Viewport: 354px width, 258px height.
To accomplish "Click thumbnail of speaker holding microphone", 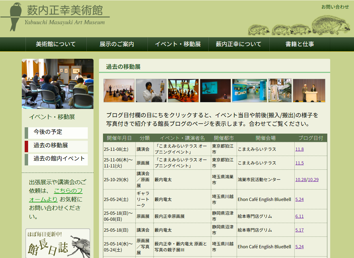I will click(151, 91).
